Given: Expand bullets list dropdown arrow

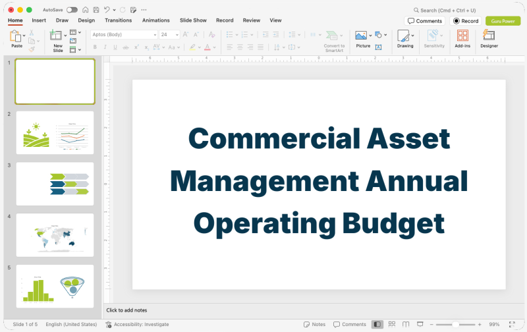Looking at the screenshot, I should [x=237, y=35].
